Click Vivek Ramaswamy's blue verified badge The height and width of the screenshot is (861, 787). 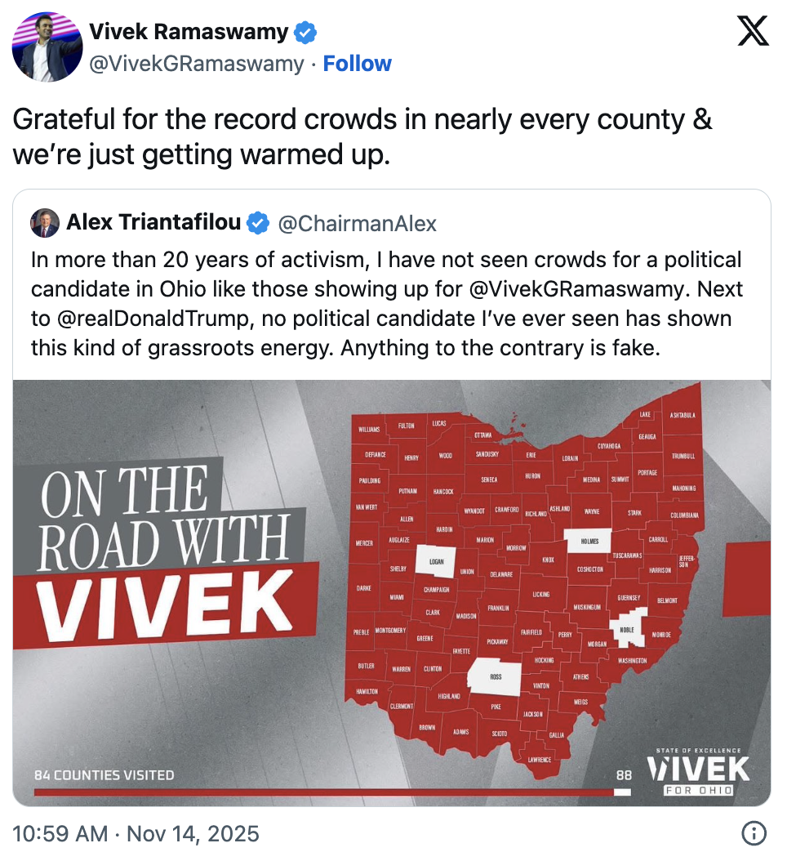tap(304, 31)
